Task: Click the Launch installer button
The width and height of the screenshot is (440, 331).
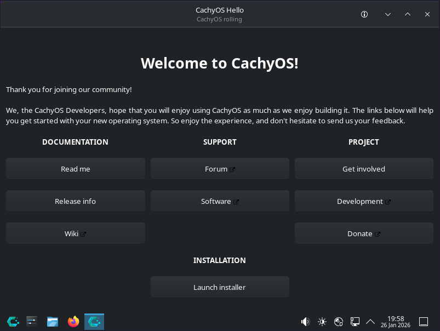Action: [x=220, y=287]
